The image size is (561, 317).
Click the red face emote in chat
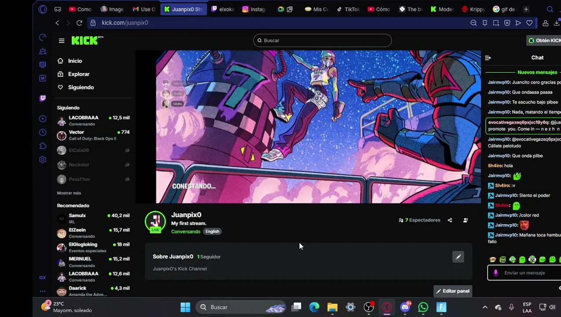point(524,225)
